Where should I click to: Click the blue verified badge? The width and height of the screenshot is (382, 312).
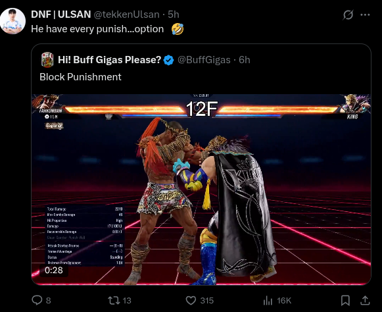point(168,60)
